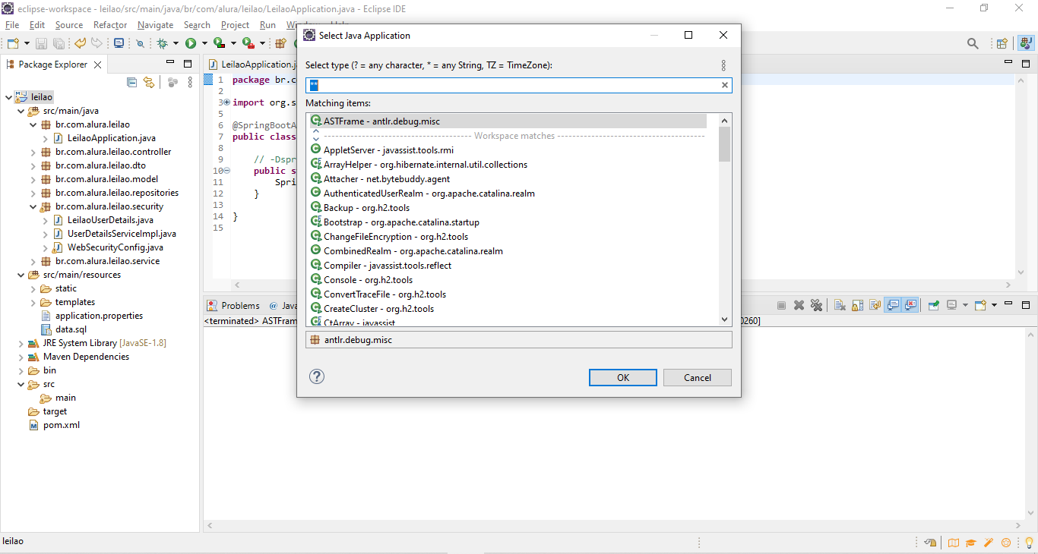Collapse the src/main/java folder
The image size is (1038, 554).
(x=21, y=111)
